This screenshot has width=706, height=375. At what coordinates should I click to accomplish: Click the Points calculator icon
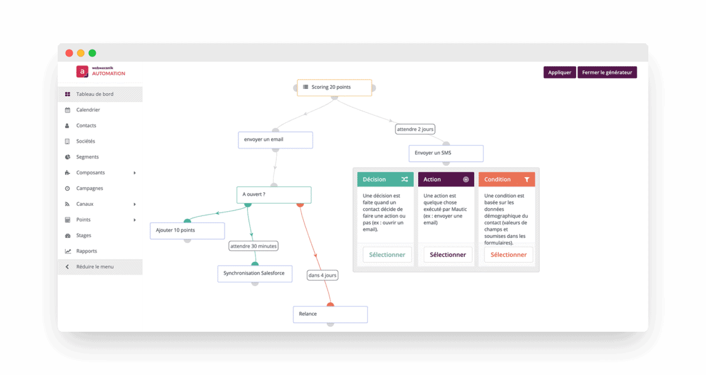(67, 220)
